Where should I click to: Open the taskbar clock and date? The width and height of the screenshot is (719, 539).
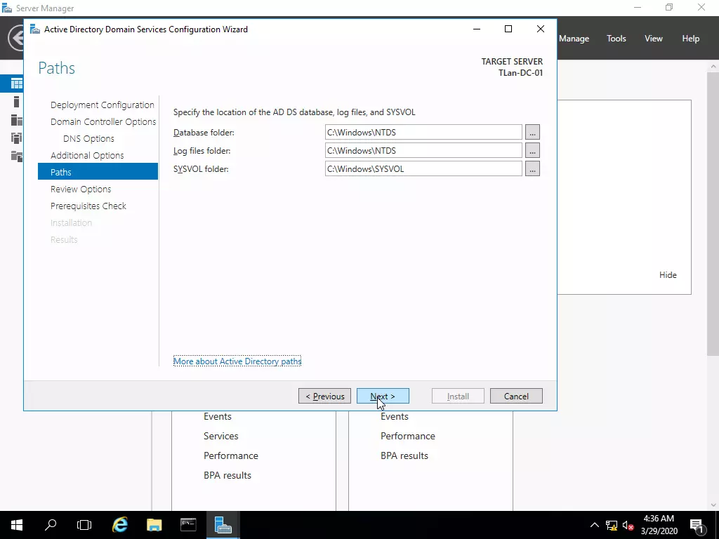659,525
